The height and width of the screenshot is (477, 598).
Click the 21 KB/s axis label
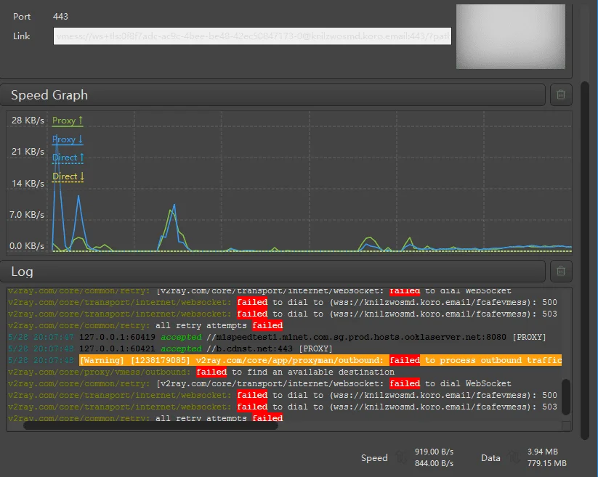click(28, 152)
